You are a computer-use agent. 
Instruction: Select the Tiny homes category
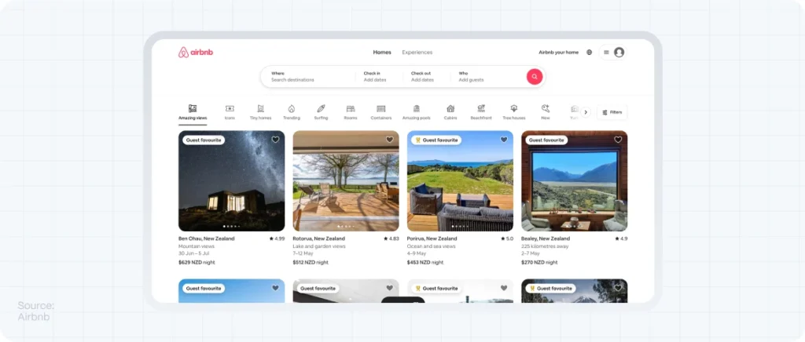click(x=260, y=113)
